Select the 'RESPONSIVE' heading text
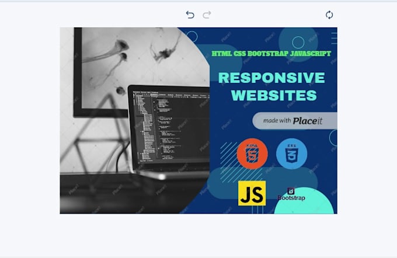Viewport: 397px width, 258px height. pyautogui.click(x=271, y=78)
